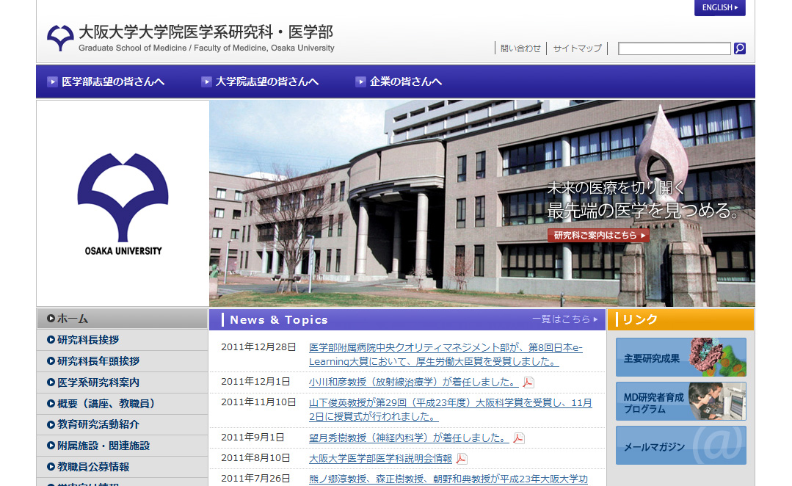Select 医学部志望の皆さんへ in navigation bar
792x486 pixels.
(x=106, y=81)
